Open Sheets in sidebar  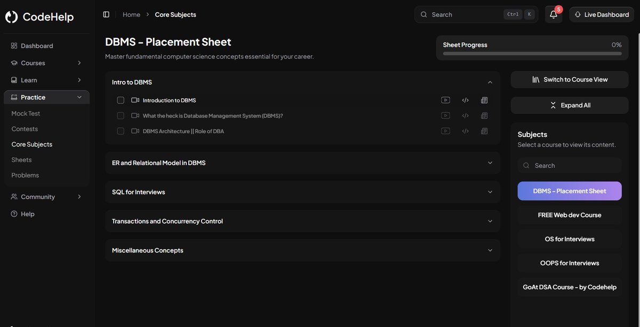click(x=21, y=160)
